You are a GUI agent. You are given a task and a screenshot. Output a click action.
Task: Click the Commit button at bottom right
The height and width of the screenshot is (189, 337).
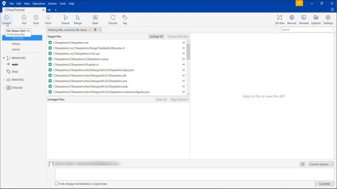[324, 184]
